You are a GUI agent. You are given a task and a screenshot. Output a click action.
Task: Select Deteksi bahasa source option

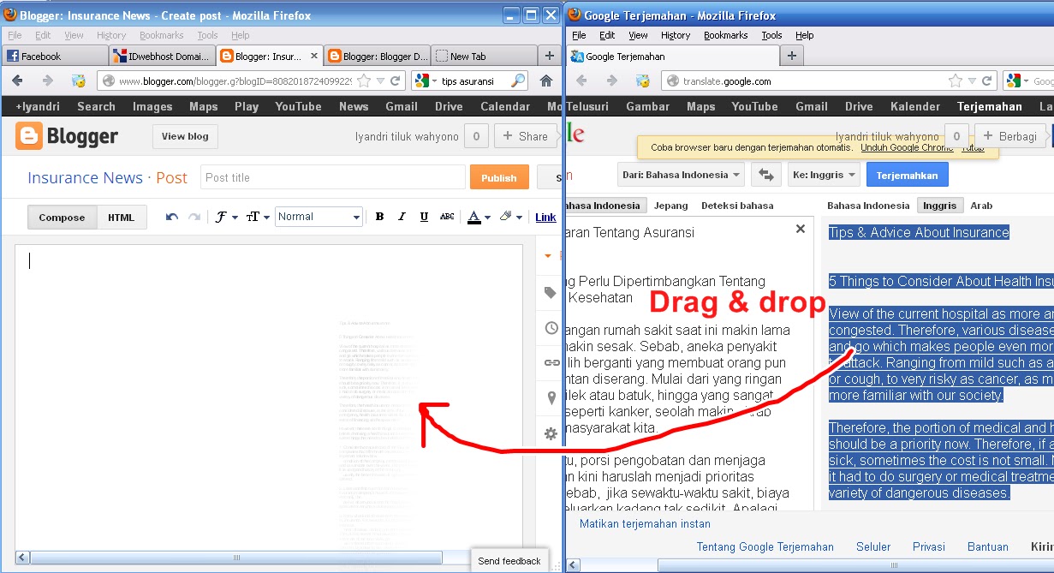click(x=737, y=206)
